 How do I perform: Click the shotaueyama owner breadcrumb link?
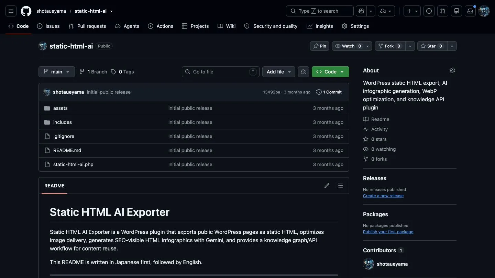pyautogui.click(x=51, y=11)
